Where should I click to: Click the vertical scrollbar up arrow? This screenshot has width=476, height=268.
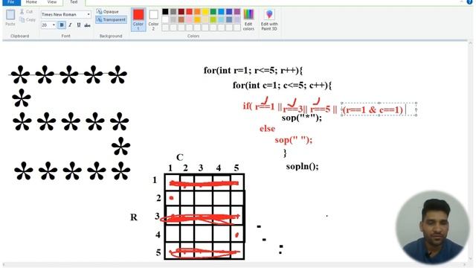471,43
